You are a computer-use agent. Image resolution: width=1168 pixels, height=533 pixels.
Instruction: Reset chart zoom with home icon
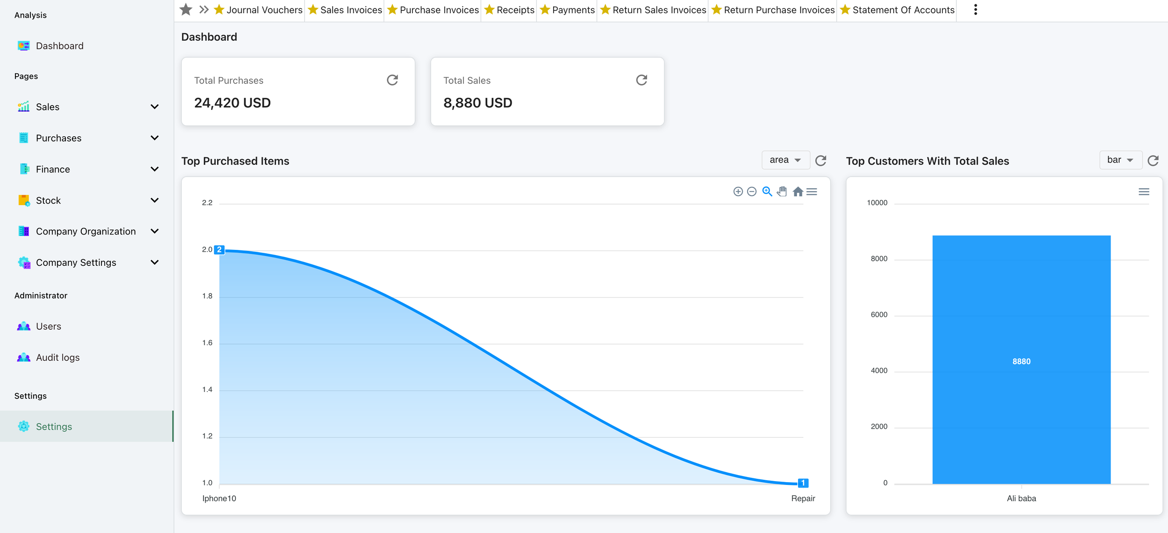point(798,192)
